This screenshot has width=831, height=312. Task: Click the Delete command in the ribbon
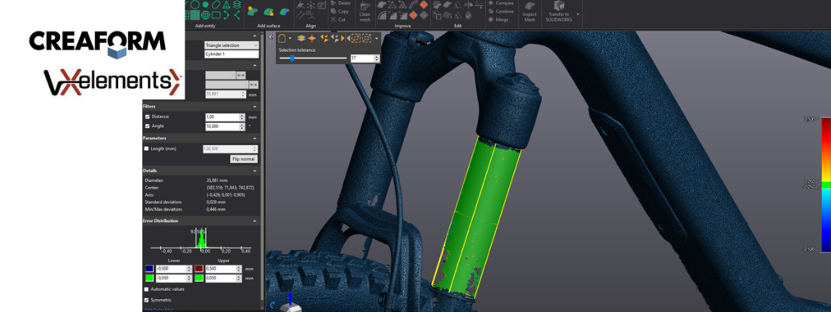(340, 3)
